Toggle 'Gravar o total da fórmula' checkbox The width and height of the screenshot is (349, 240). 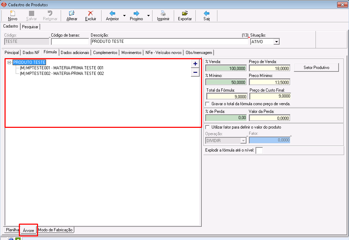tap(207, 104)
